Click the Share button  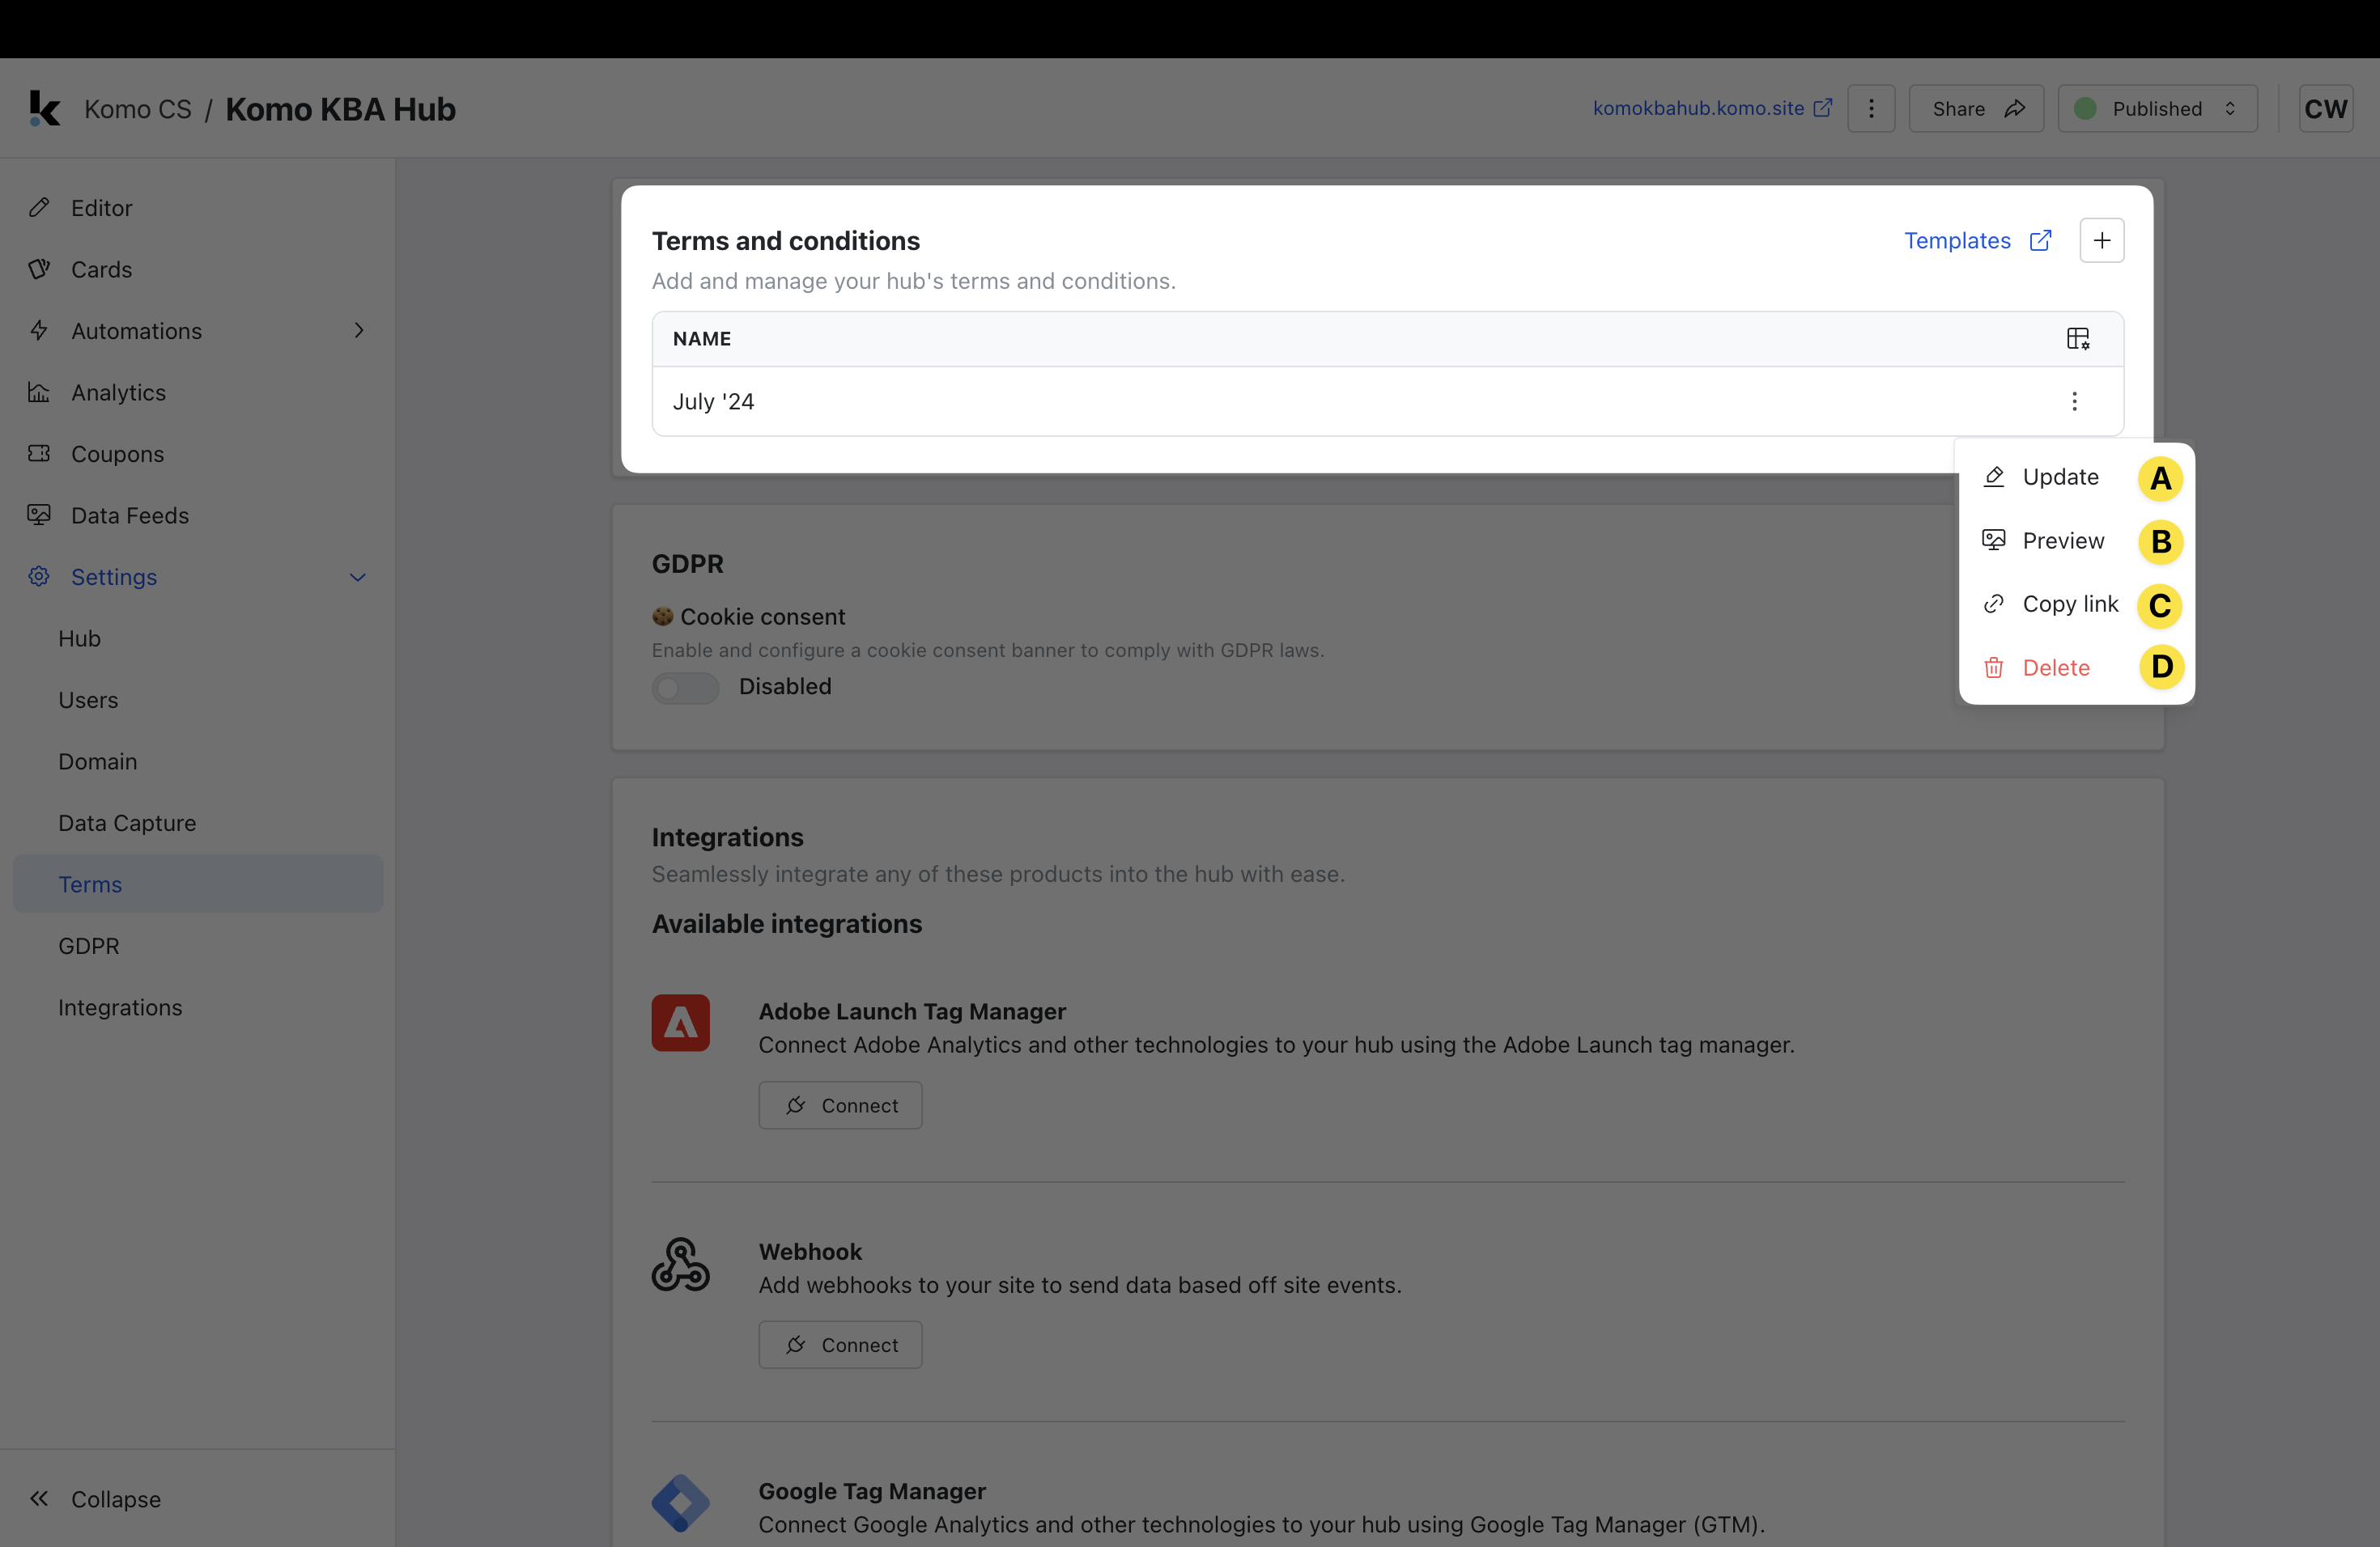(x=1976, y=108)
